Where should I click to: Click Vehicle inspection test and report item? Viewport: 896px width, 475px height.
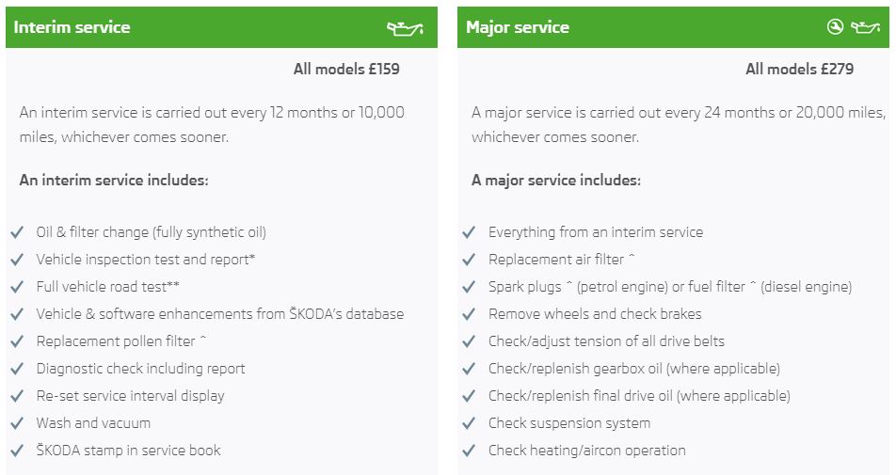pyautogui.click(x=146, y=260)
